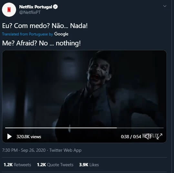Play the video with the play button
174x173 pixels.
[9, 136]
